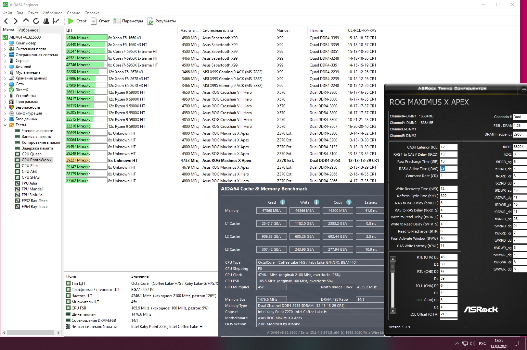Expand the Операционная система node

(x=5, y=55)
